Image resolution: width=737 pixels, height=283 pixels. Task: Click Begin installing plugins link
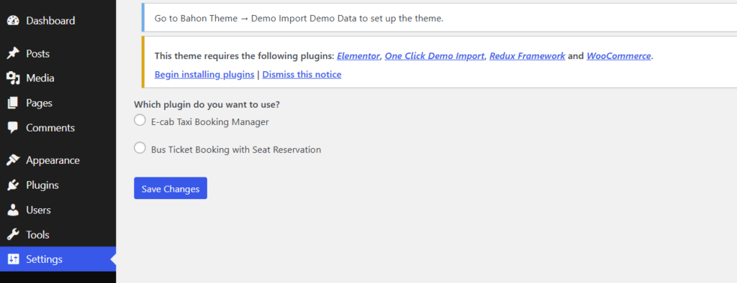(x=204, y=74)
